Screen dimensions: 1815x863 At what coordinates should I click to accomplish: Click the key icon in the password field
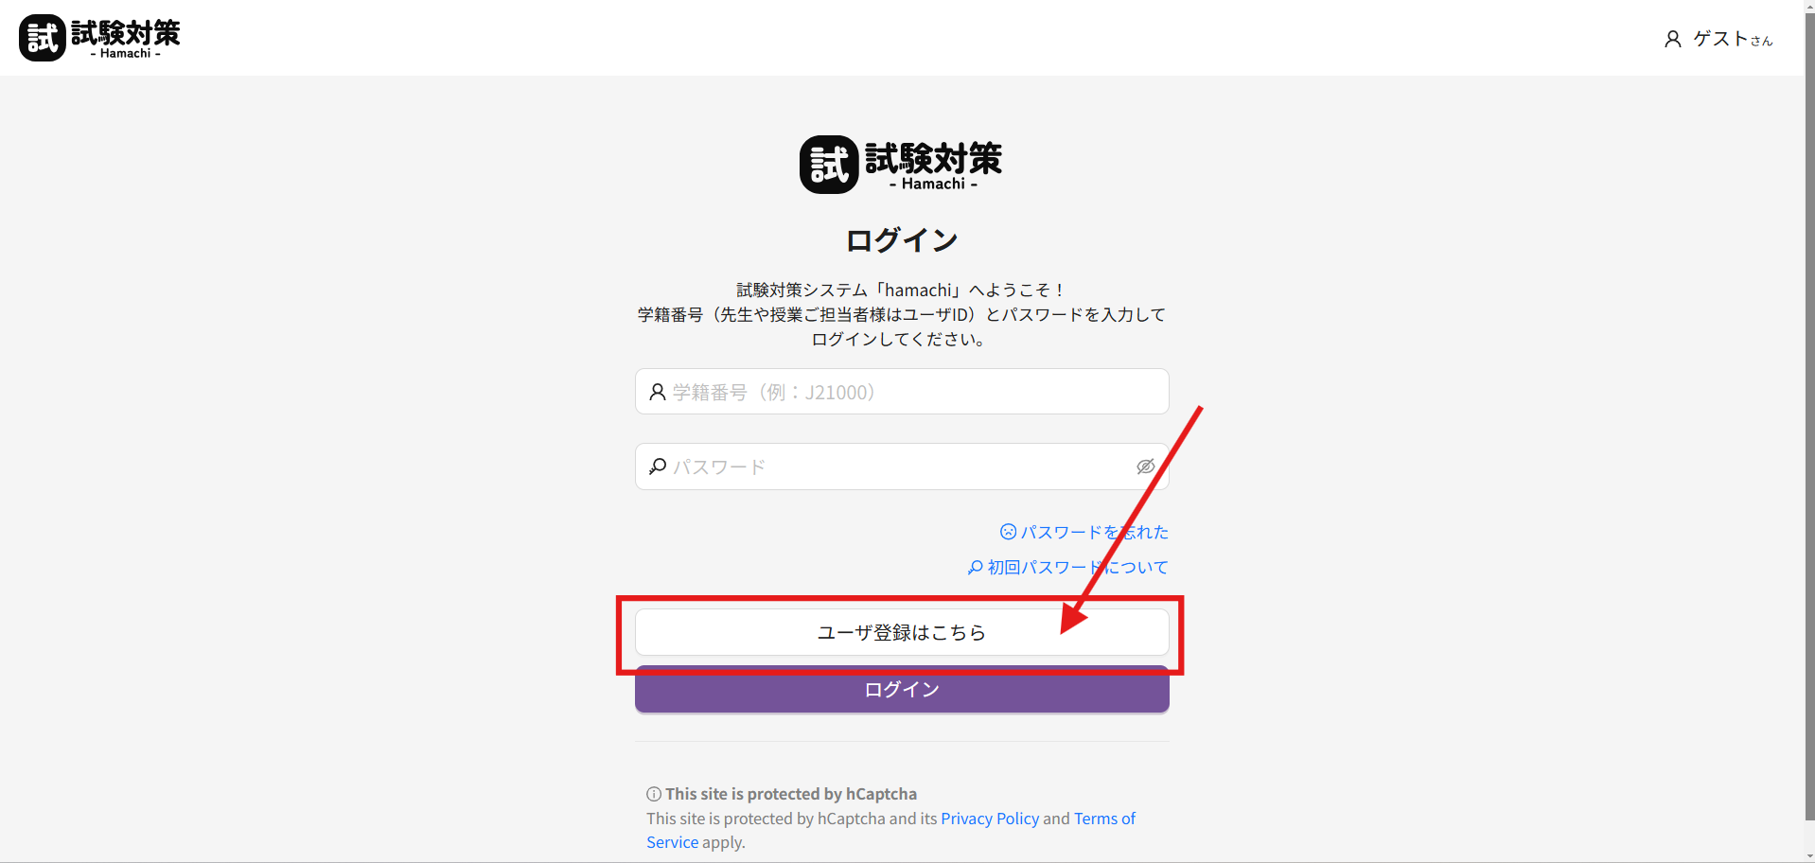coord(657,467)
